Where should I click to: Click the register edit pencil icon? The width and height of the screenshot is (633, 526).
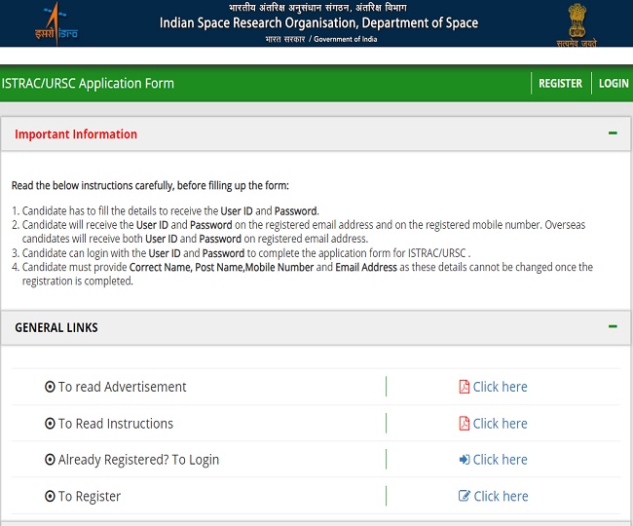click(465, 496)
